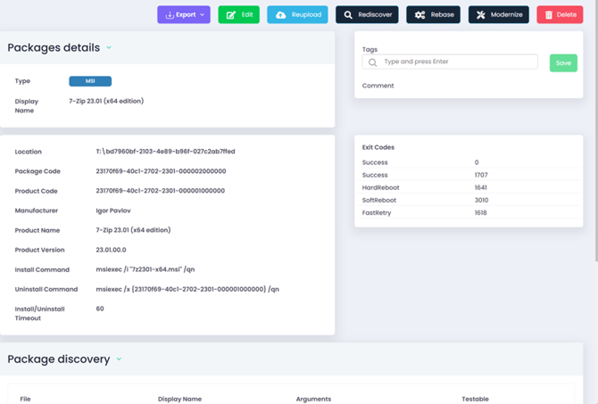Click the Rediscover magnifier icon
The width and height of the screenshot is (598, 404).
(x=348, y=15)
